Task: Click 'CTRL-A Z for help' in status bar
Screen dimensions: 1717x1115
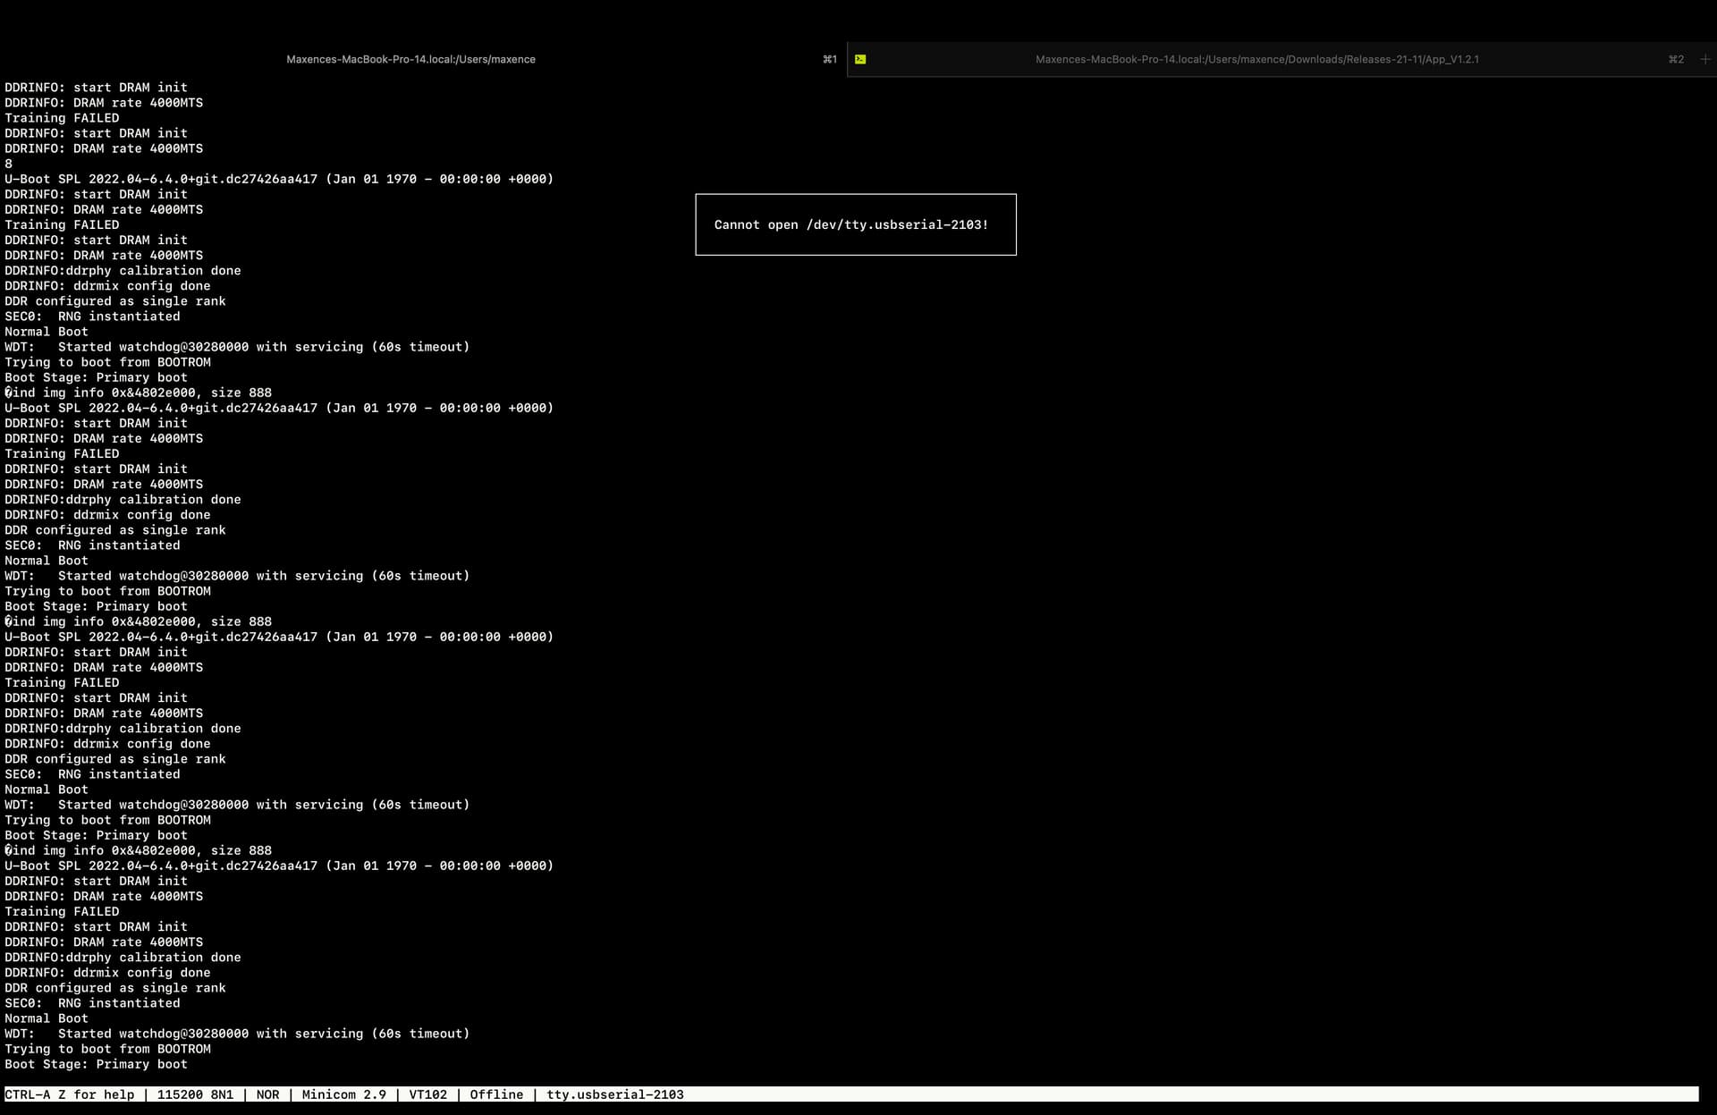Action: coord(70,1094)
